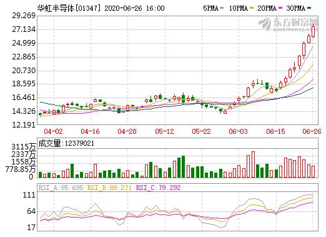Viewport: 326px width, 237px height.
Task: Click the tallest red volume bar
Action: click(253, 164)
